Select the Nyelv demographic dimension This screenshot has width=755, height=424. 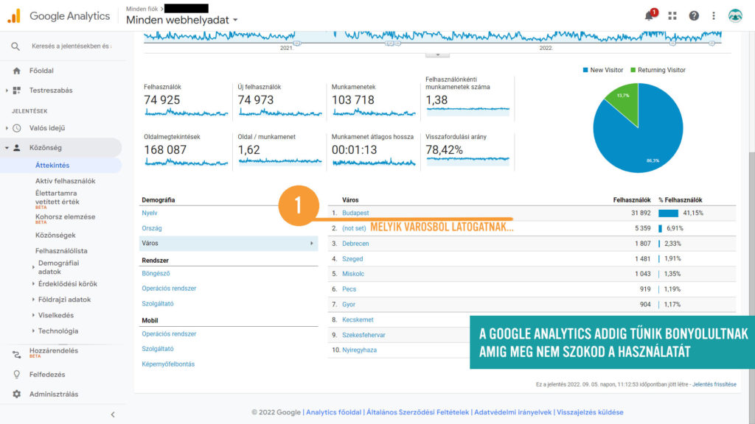[x=150, y=213]
